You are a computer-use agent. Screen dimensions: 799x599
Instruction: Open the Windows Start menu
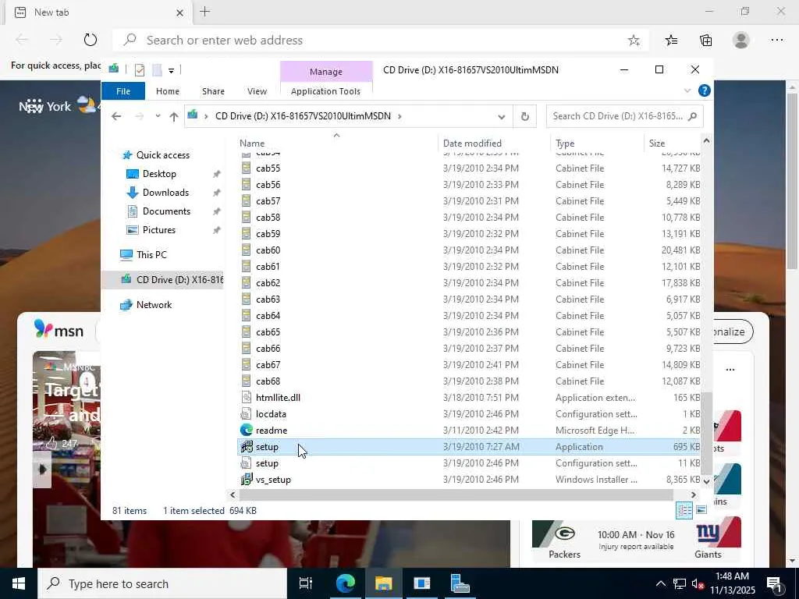(x=19, y=583)
